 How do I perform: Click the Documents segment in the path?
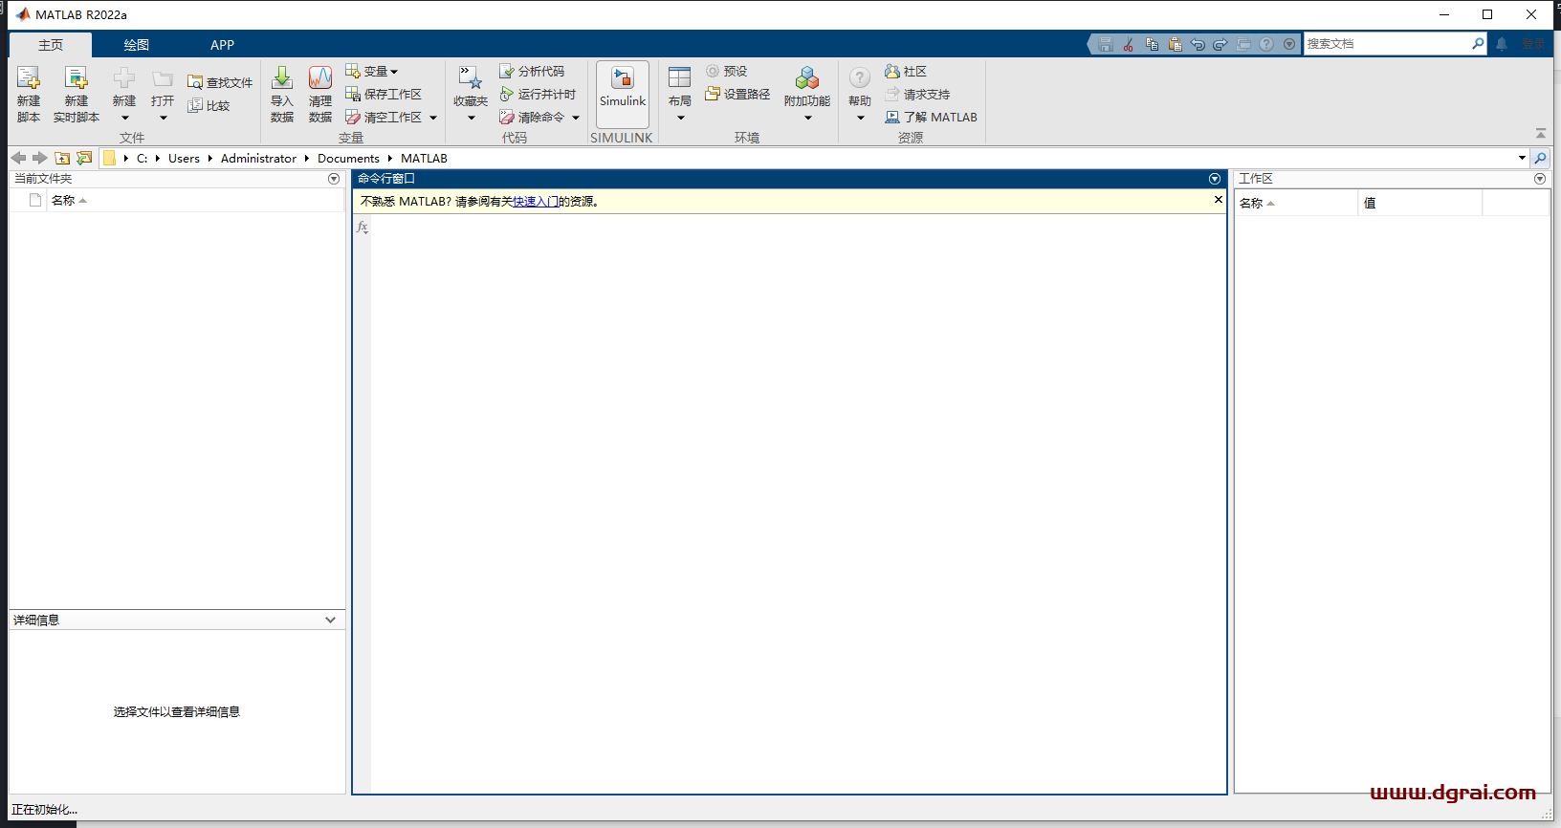tap(348, 159)
